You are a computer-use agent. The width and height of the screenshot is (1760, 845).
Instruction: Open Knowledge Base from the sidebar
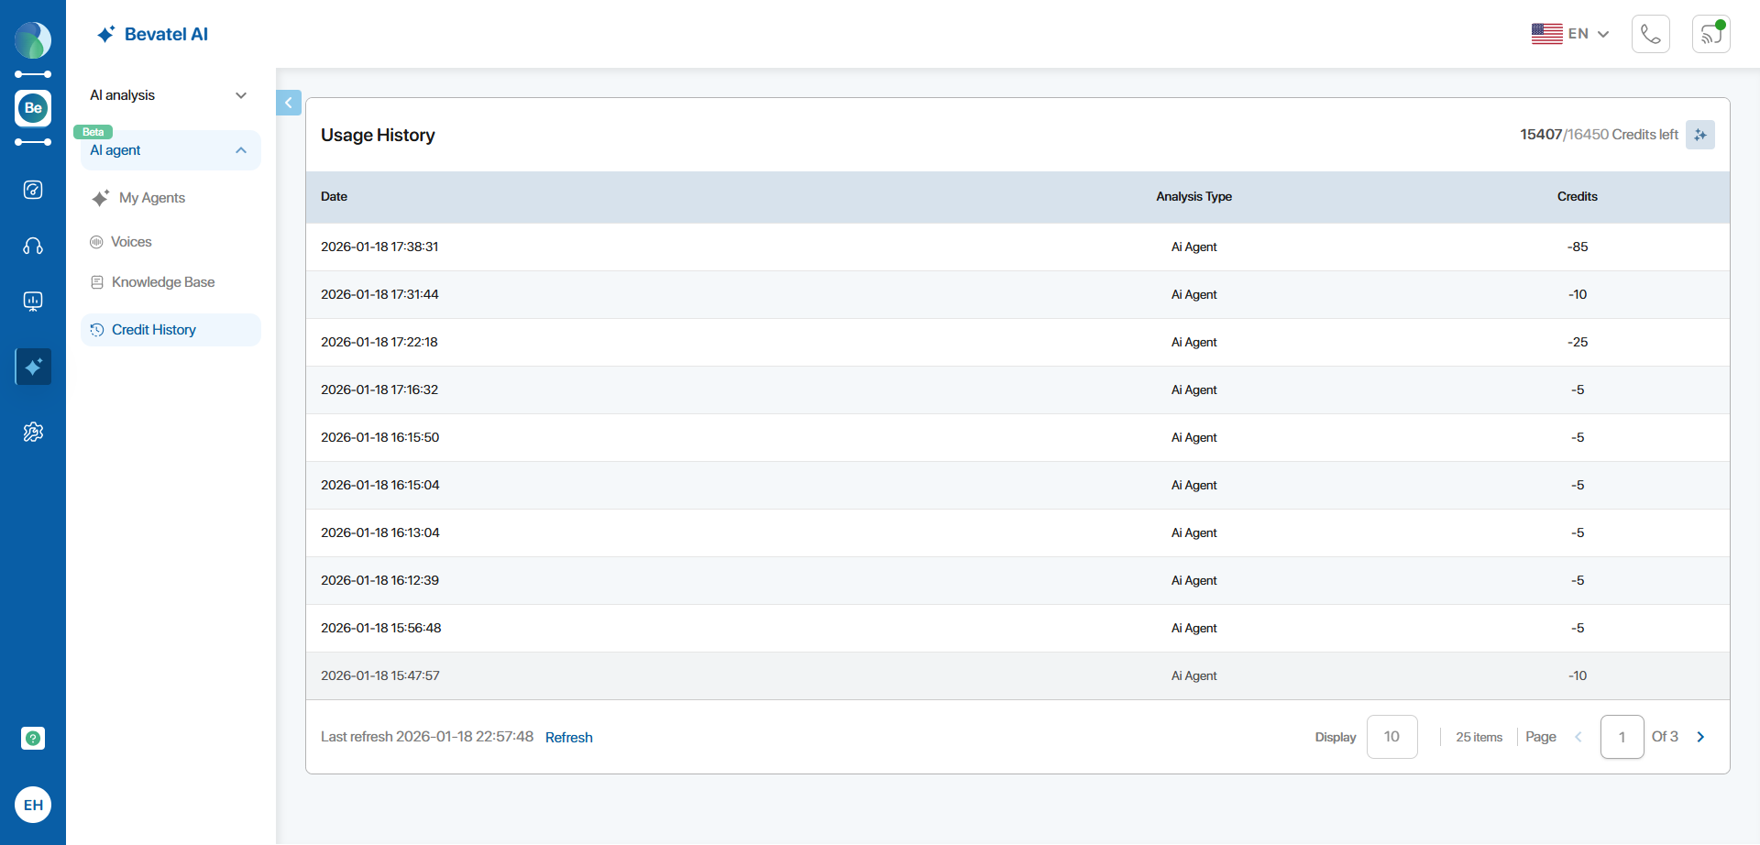tap(162, 282)
